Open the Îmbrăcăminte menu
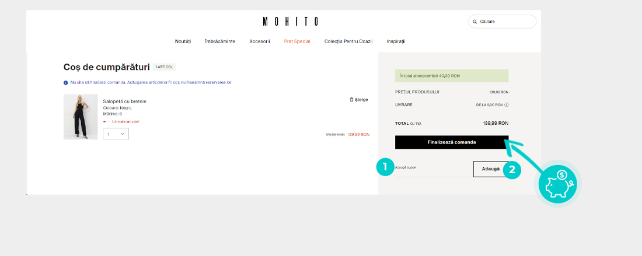 (220, 41)
